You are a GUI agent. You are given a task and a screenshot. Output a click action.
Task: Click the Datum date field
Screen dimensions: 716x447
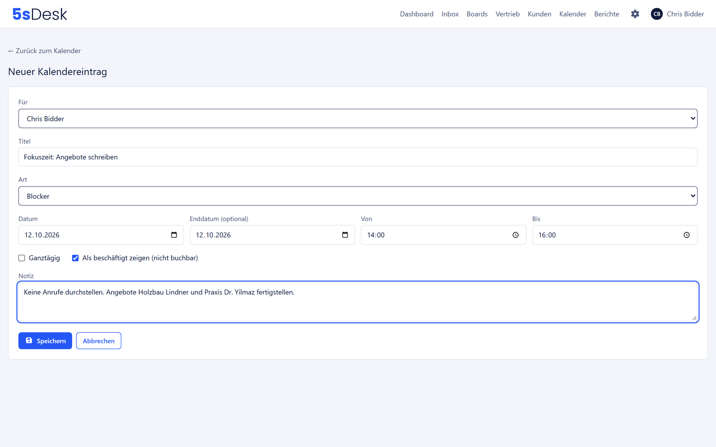[x=101, y=235]
